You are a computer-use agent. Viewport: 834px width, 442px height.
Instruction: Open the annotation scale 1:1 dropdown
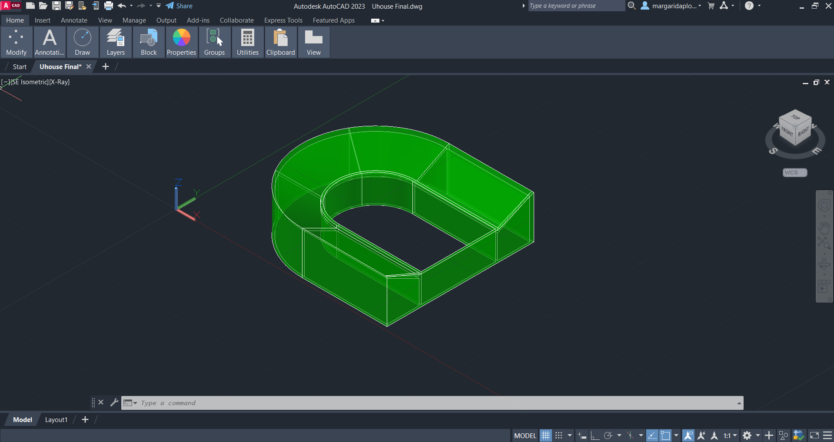pyautogui.click(x=730, y=435)
